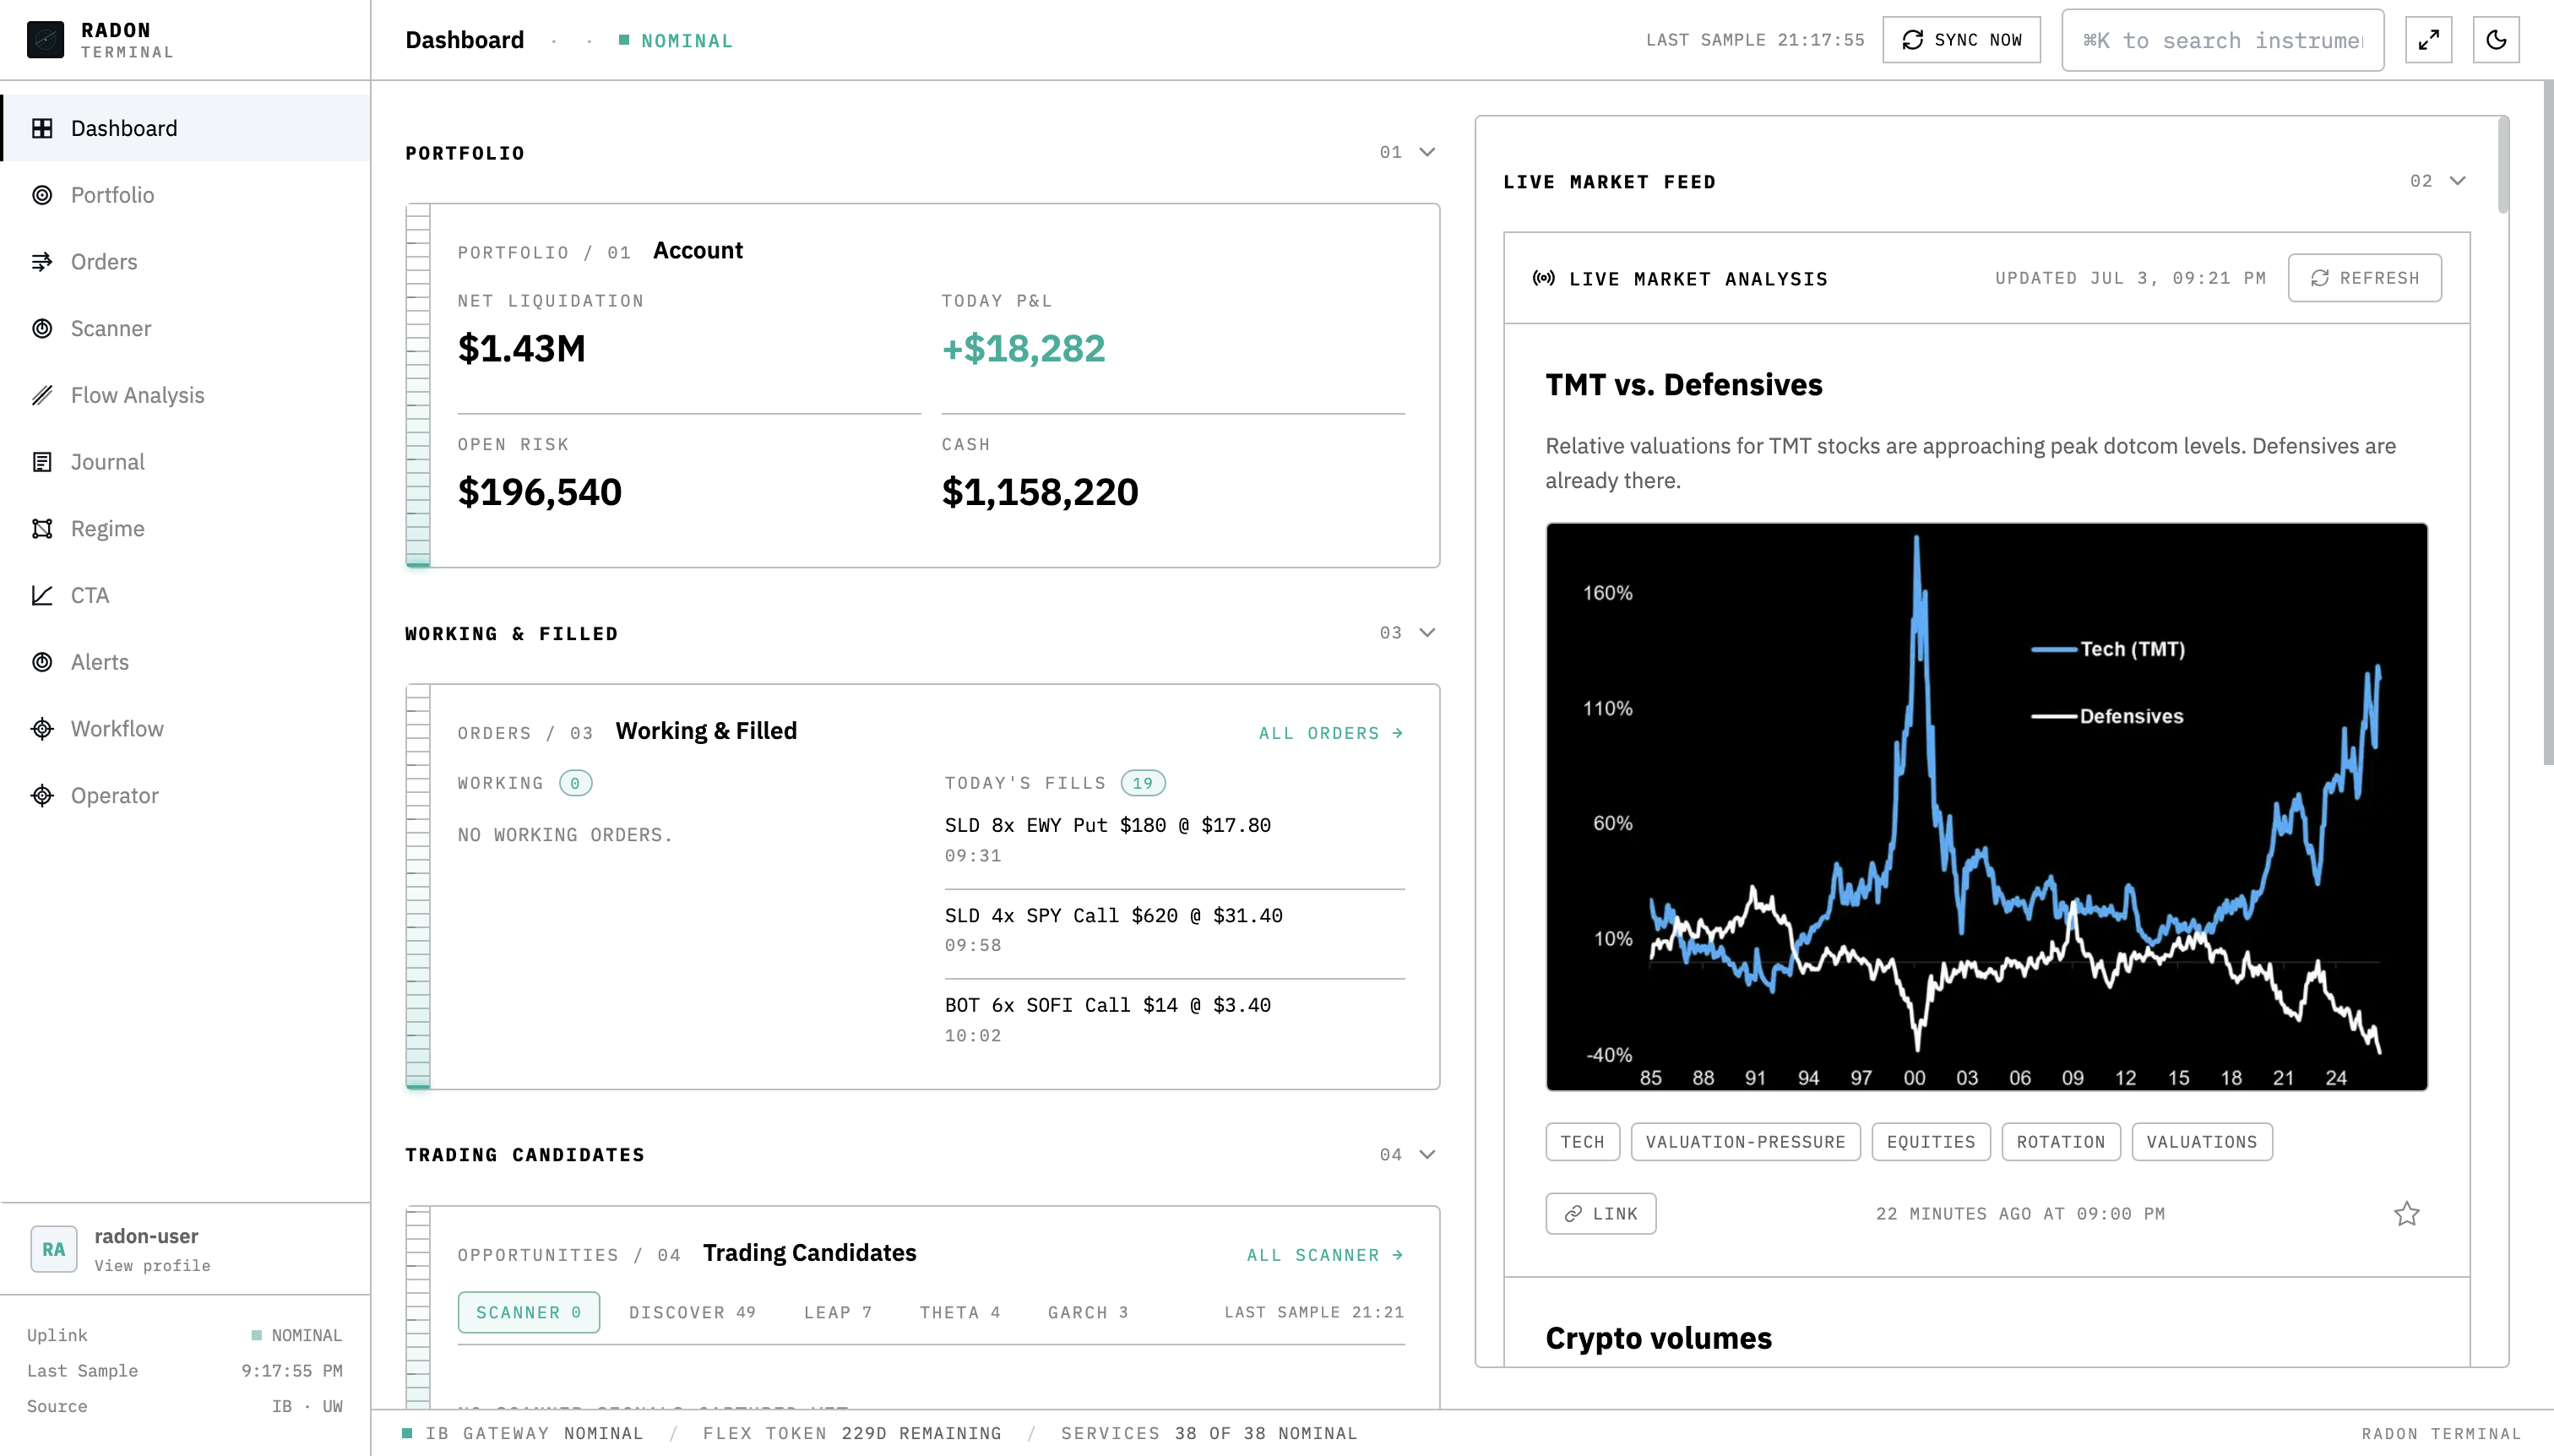This screenshot has width=2554, height=1456.
Task: Collapse the Portfolio section chevron
Action: pos(1427,152)
